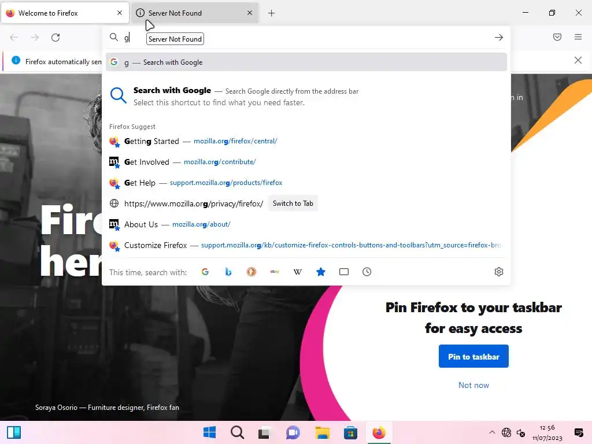Search this time with Google icon
Screen dimensions: 592x444
tap(205, 272)
